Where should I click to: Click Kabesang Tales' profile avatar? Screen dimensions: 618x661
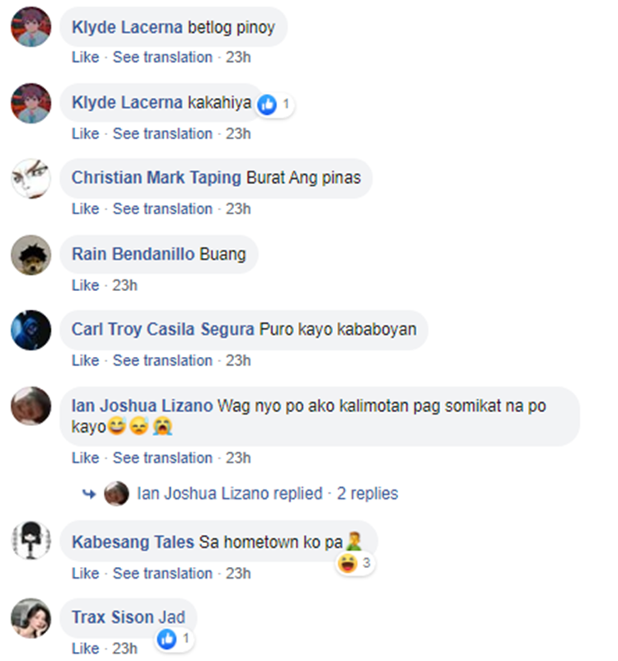coord(30,541)
